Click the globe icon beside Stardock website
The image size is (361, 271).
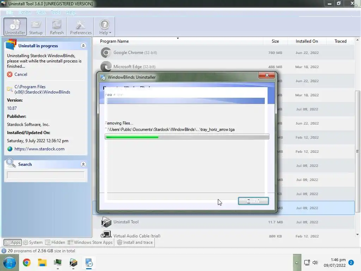pos(10,149)
